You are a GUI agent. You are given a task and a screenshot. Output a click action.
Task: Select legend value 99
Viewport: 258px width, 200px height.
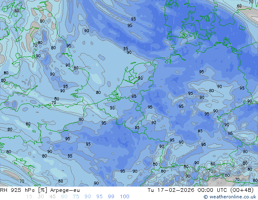[x=111, y=197]
